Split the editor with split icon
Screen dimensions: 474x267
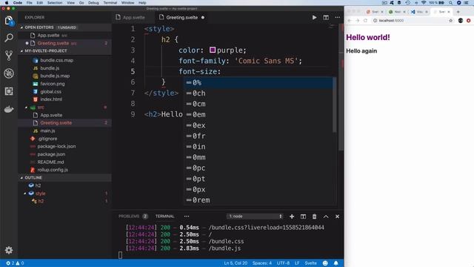click(x=326, y=18)
